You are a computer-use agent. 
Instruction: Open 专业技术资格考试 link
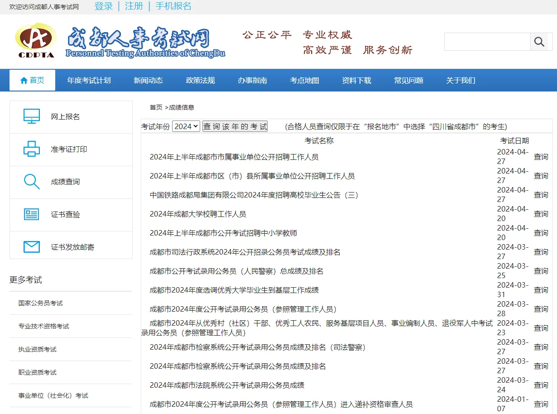43,326
